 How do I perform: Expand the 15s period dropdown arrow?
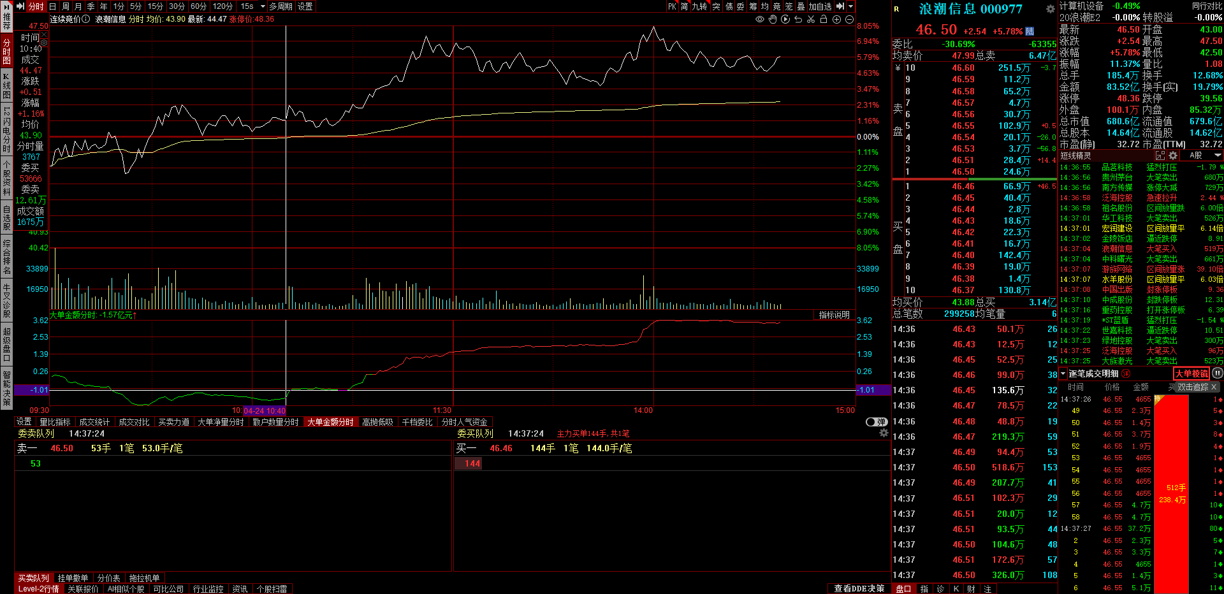[263, 6]
